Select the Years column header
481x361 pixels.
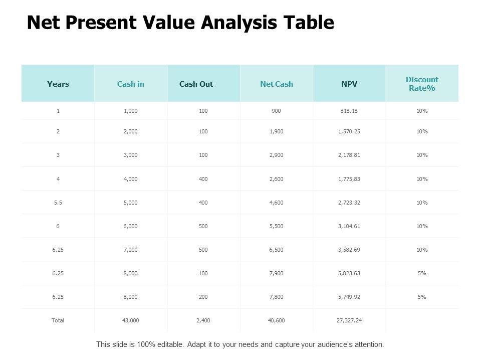tap(58, 84)
